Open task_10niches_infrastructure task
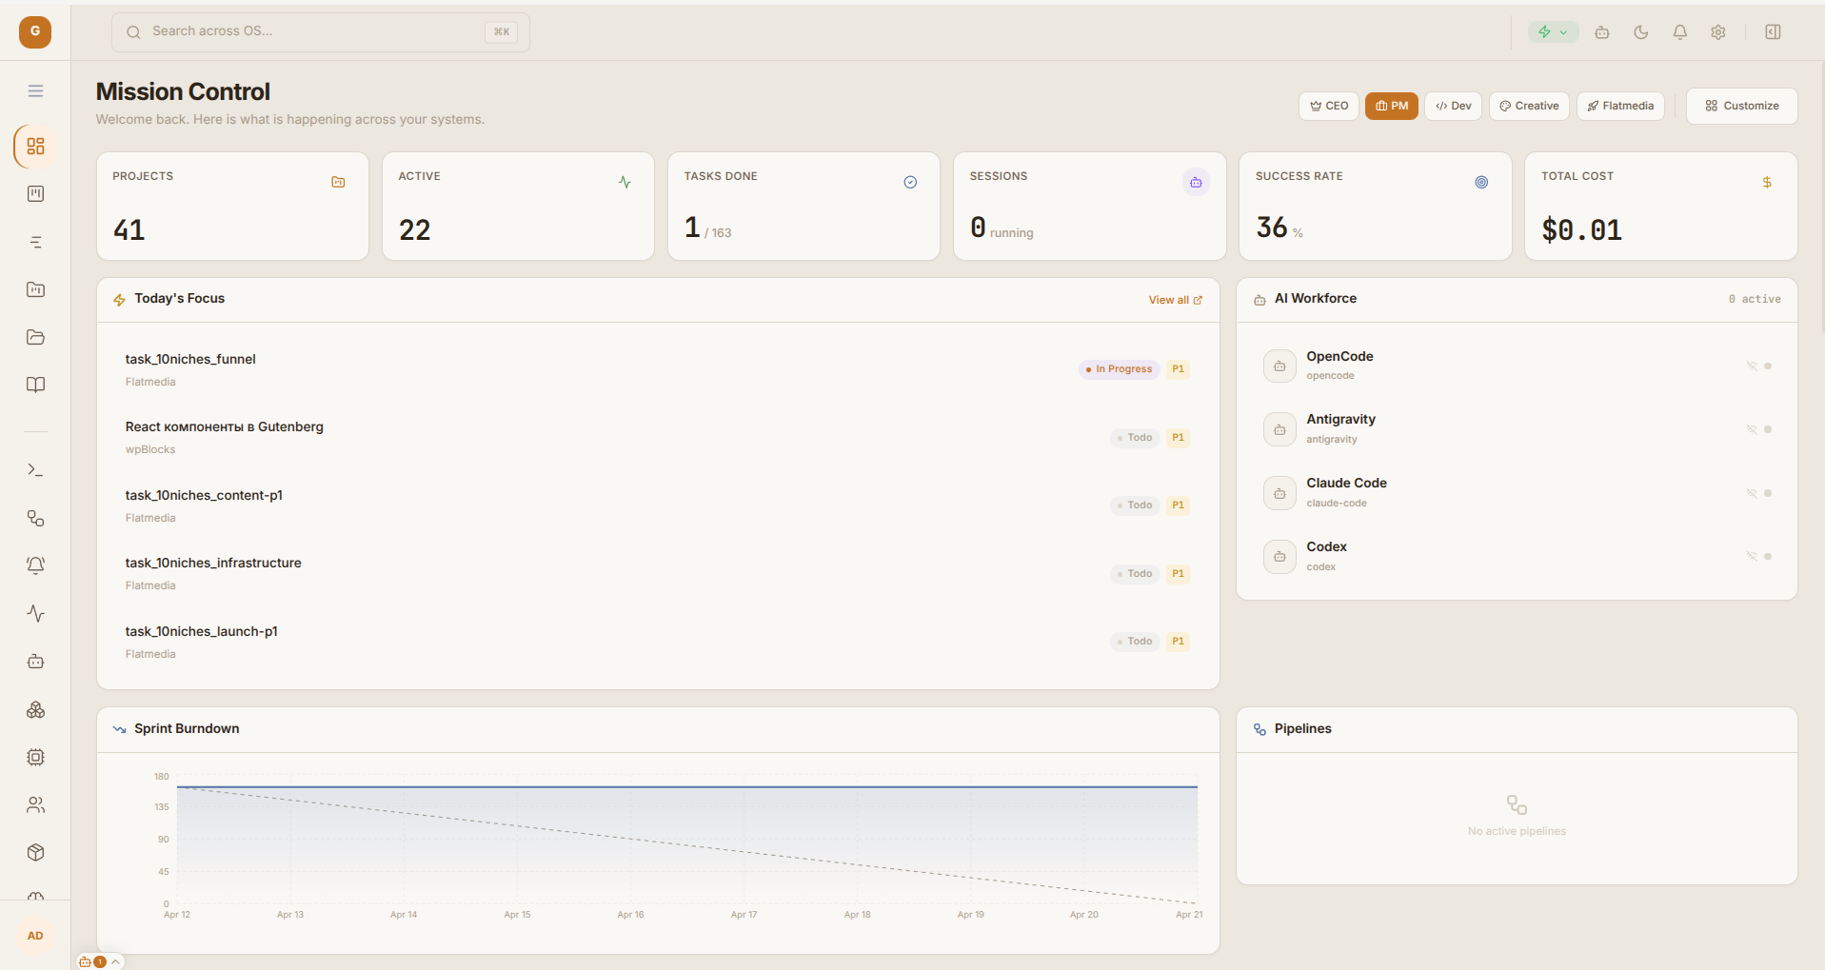The width and height of the screenshot is (1825, 970). [x=658, y=574]
